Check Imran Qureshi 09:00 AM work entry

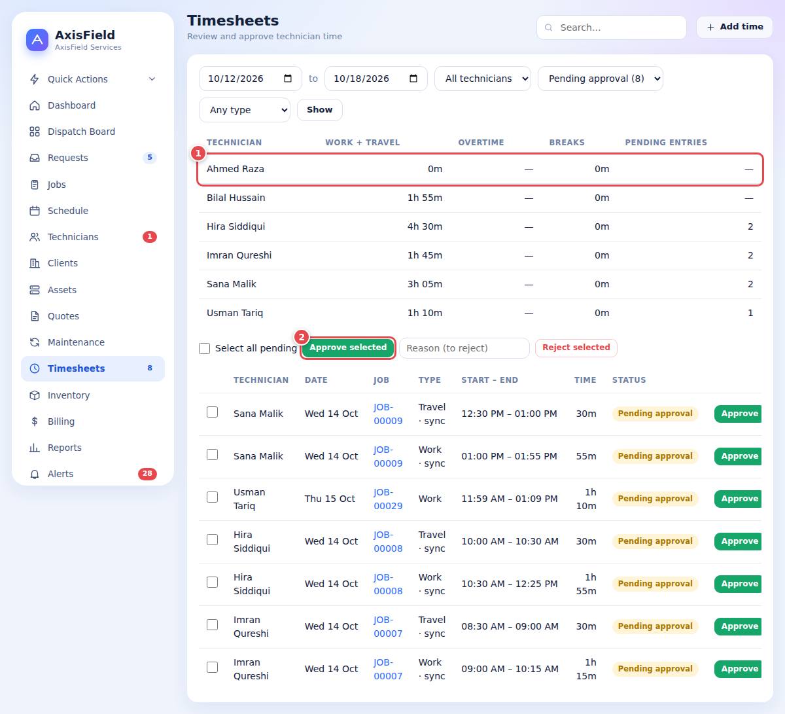tap(212, 668)
